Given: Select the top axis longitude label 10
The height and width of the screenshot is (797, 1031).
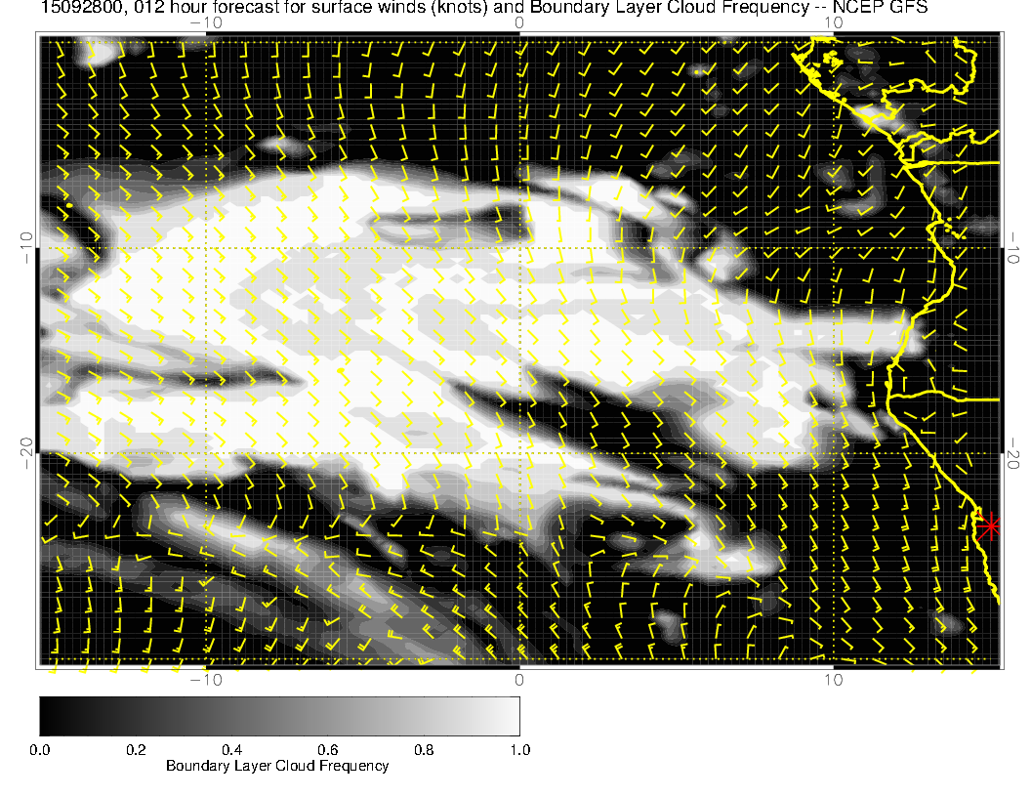Looking at the screenshot, I should (833, 22).
